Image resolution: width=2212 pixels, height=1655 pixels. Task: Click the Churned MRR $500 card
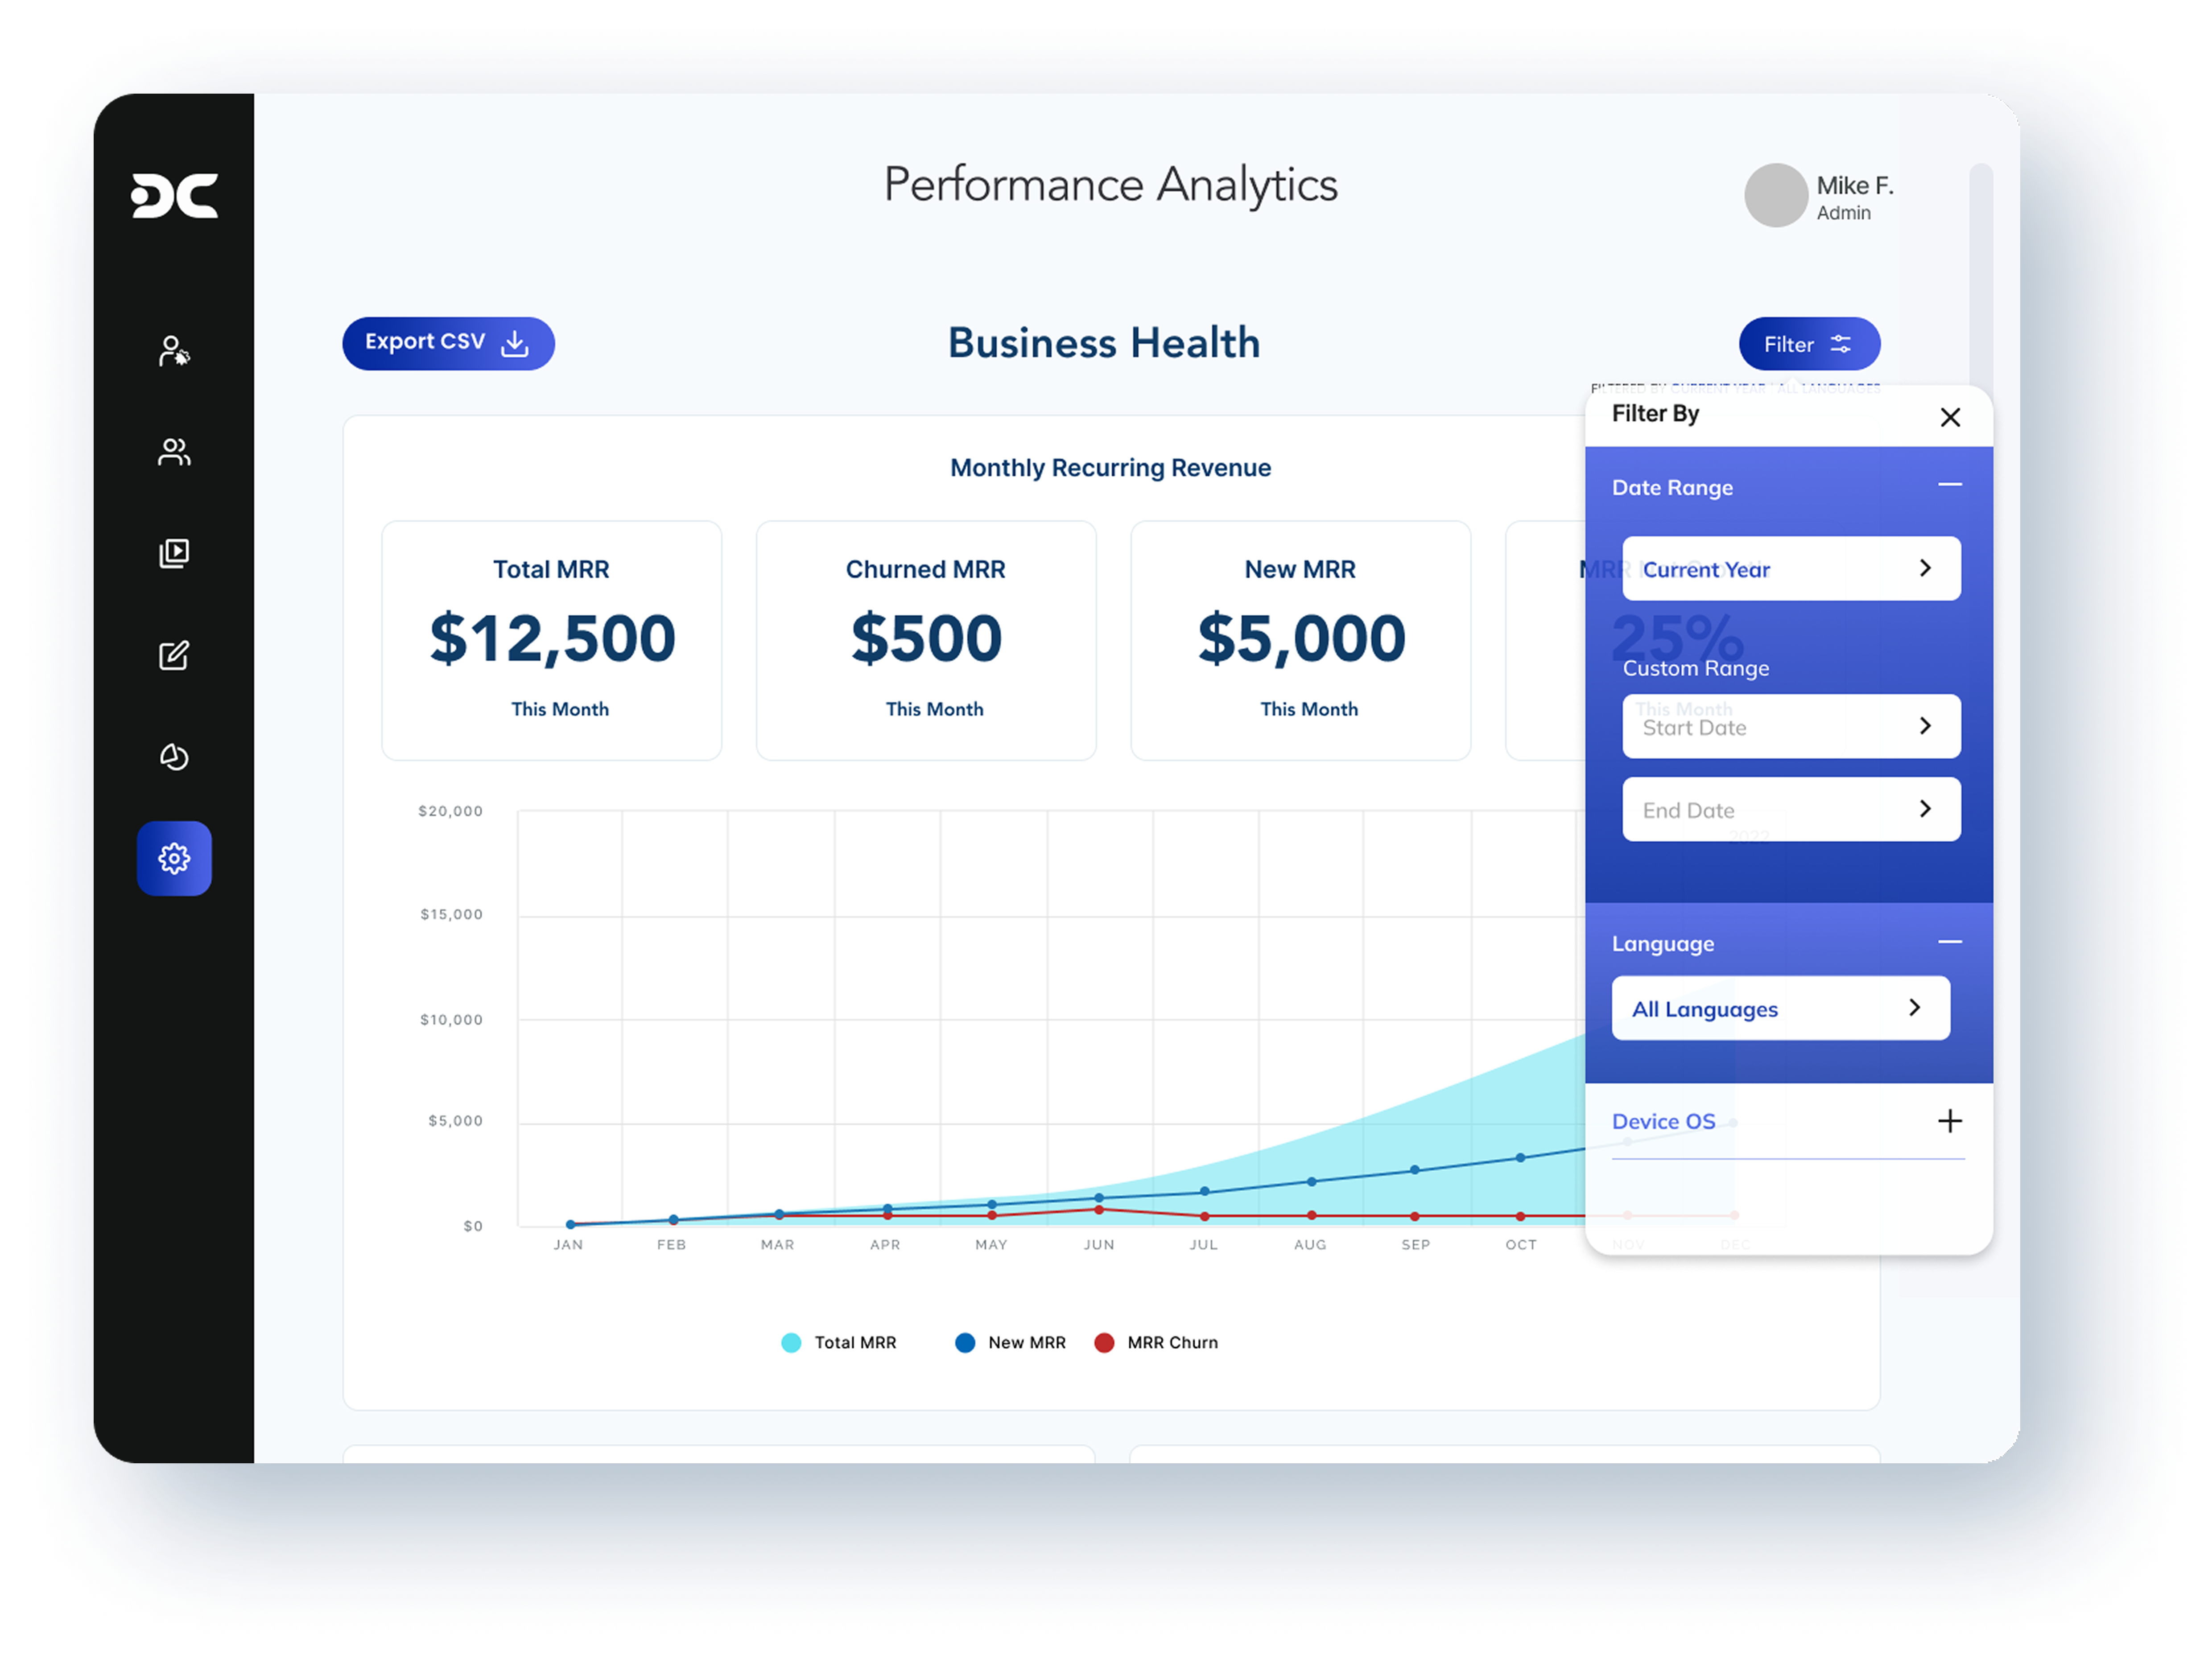[x=926, y=640]
